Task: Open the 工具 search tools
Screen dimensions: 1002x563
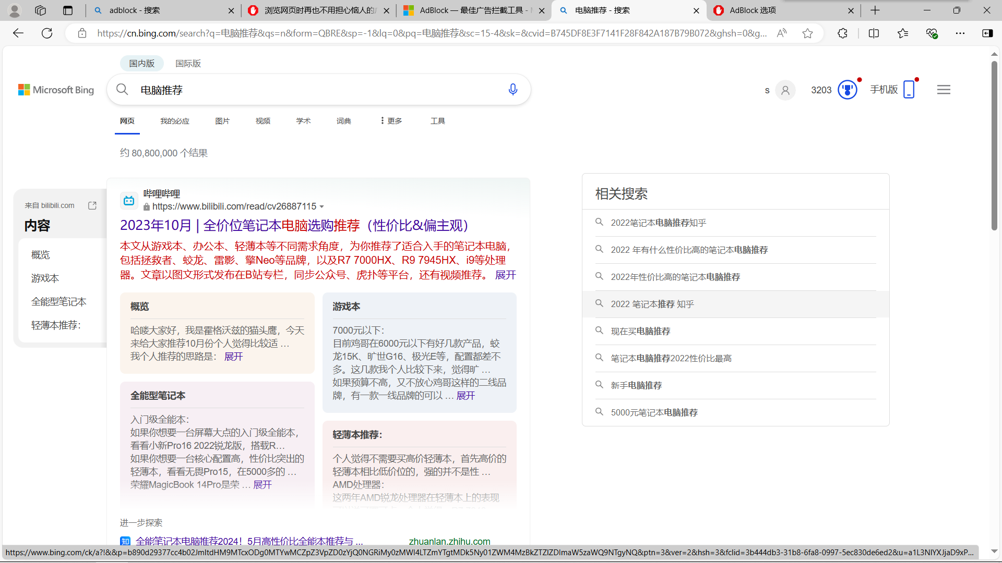Action: tap(438, 121)
